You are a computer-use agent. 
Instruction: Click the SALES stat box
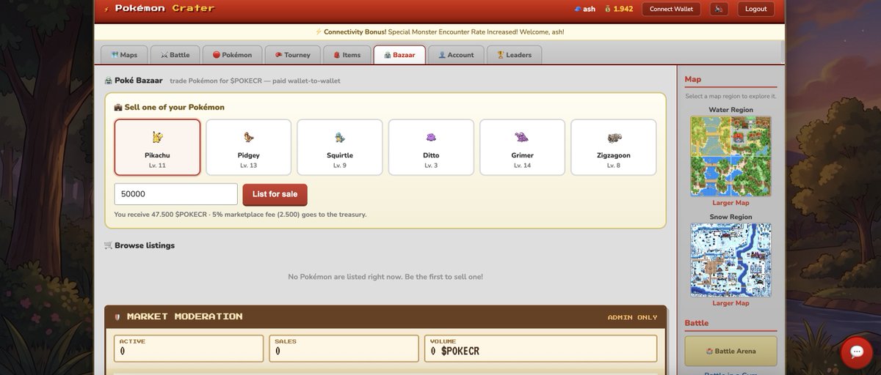coord(344,349)
